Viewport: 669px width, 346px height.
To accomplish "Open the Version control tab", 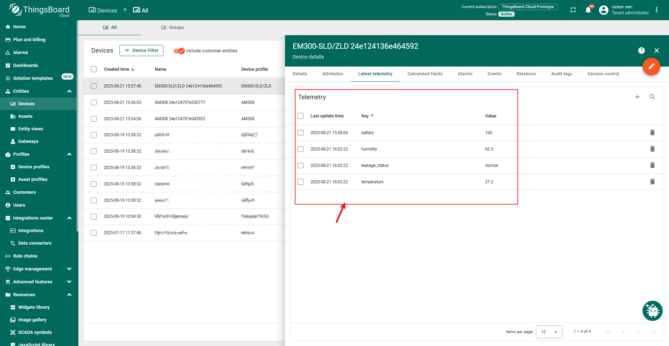I will [x=603, y=74].
